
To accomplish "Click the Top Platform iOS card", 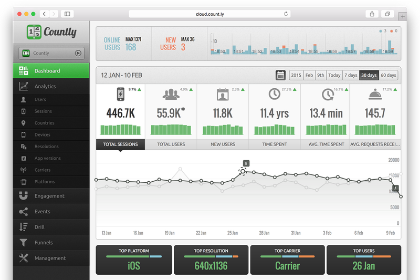I will (134, 260).
